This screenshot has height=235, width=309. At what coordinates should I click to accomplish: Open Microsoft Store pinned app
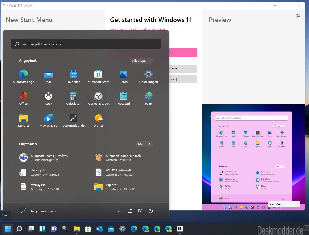[99, 77]
